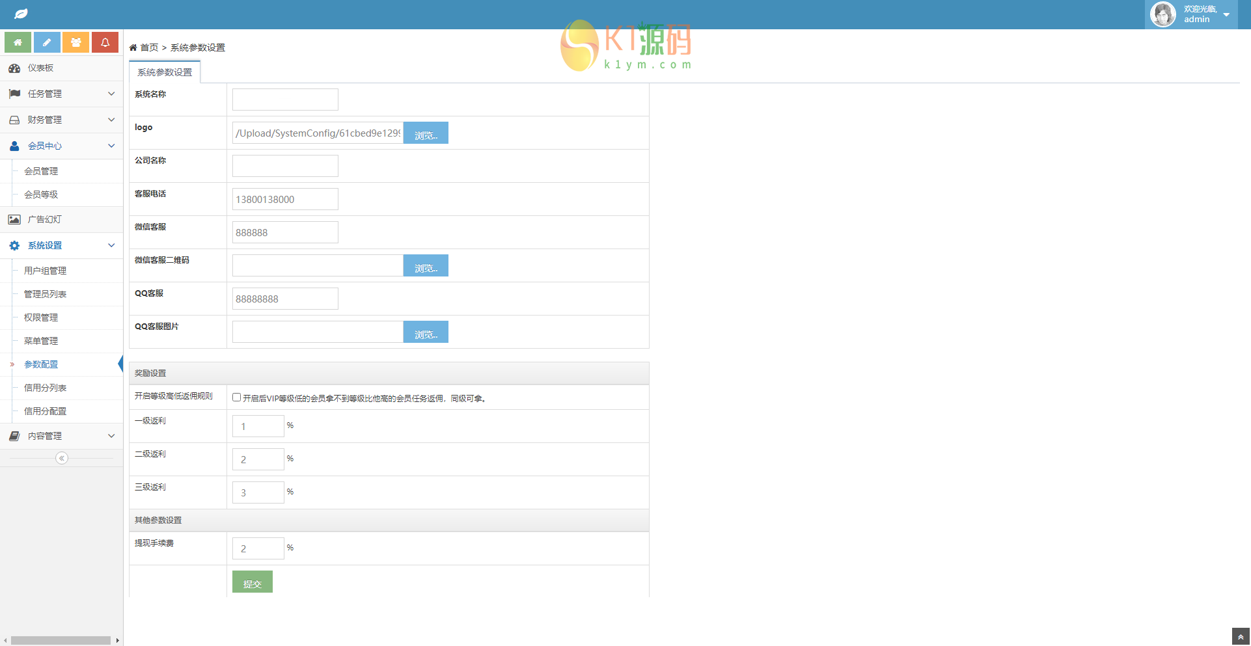Click the leaf logo in the top bar
The image size is (1251, 646).
coord(21,14)
